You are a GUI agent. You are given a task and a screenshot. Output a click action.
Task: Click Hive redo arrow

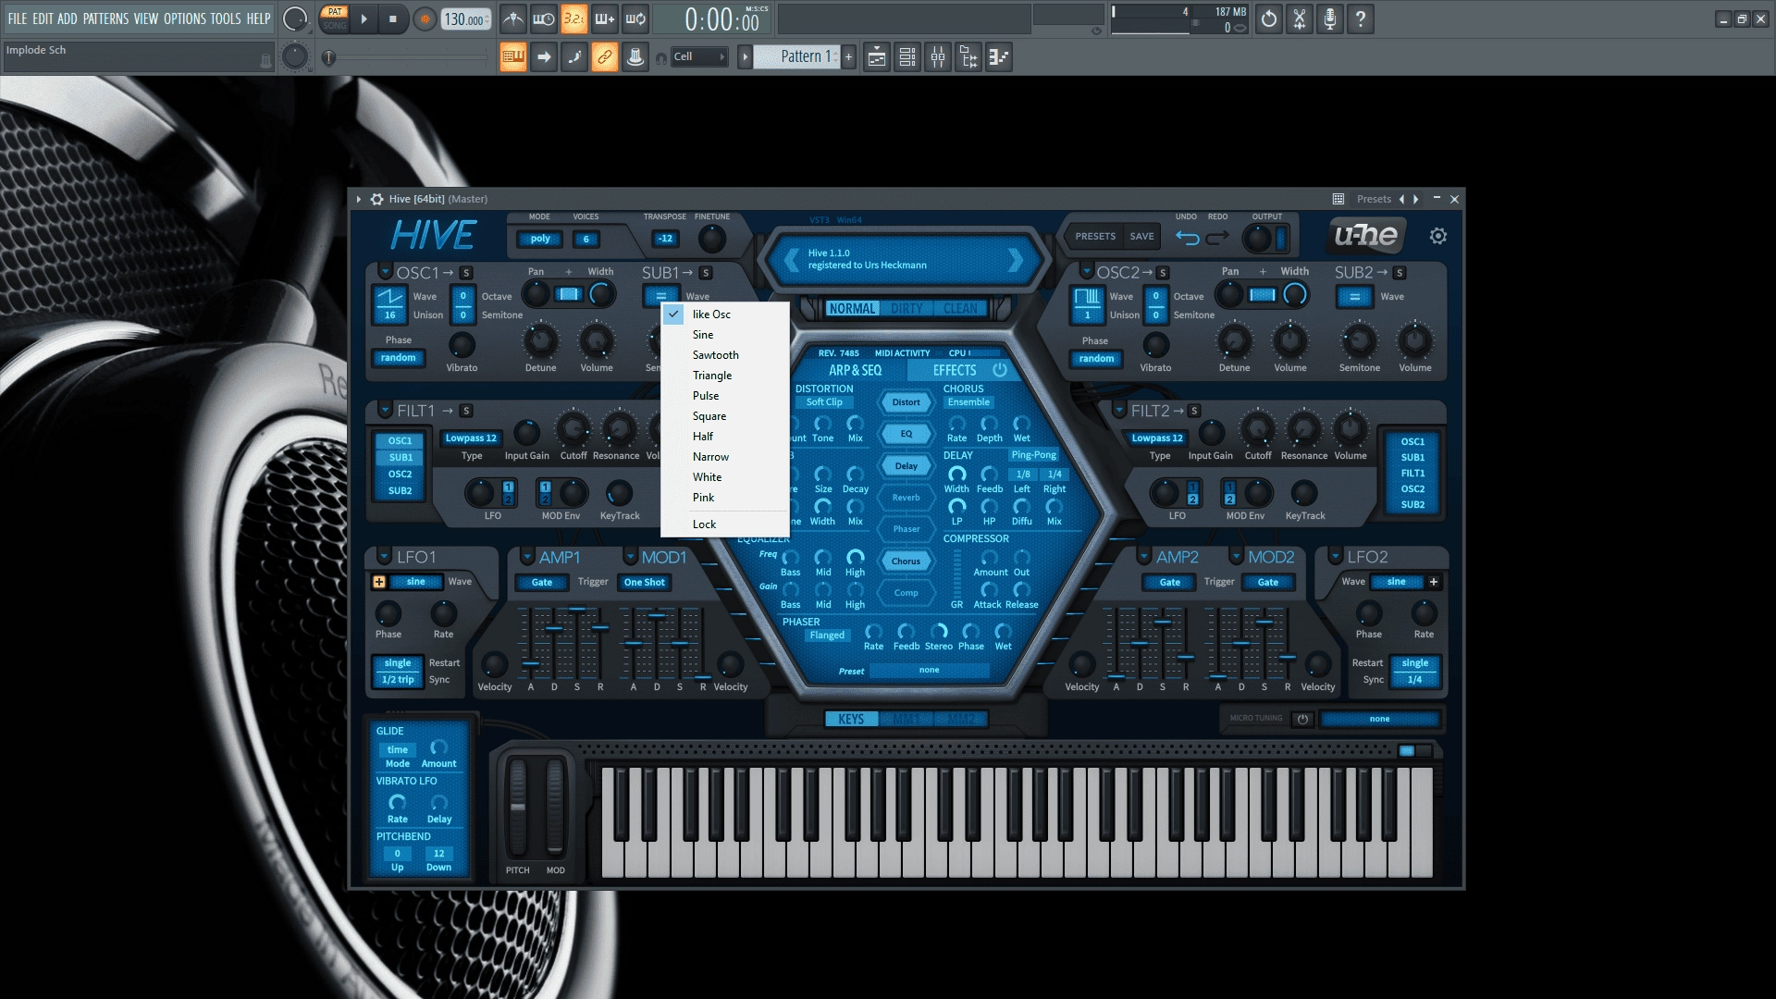(1217, 238)
